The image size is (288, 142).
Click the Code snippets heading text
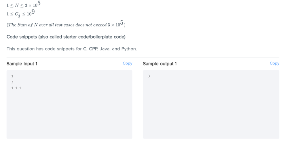coord(66,37)
